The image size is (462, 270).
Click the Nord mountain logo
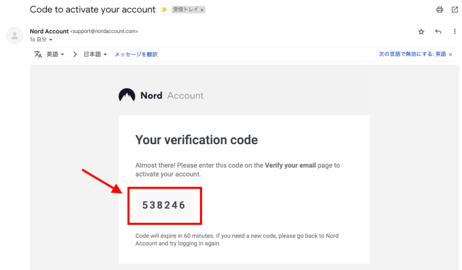[x=127, y=95]
